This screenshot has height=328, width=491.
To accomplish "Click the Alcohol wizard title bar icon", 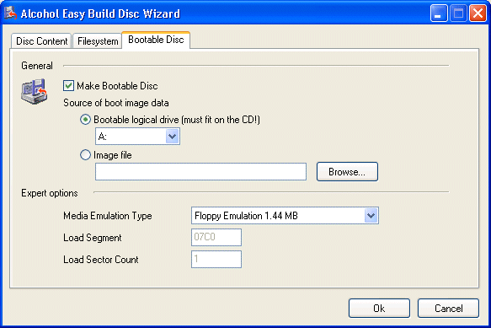I will coord(10,13).
